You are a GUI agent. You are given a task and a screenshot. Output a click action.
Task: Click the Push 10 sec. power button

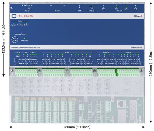(x=15, y=40)
